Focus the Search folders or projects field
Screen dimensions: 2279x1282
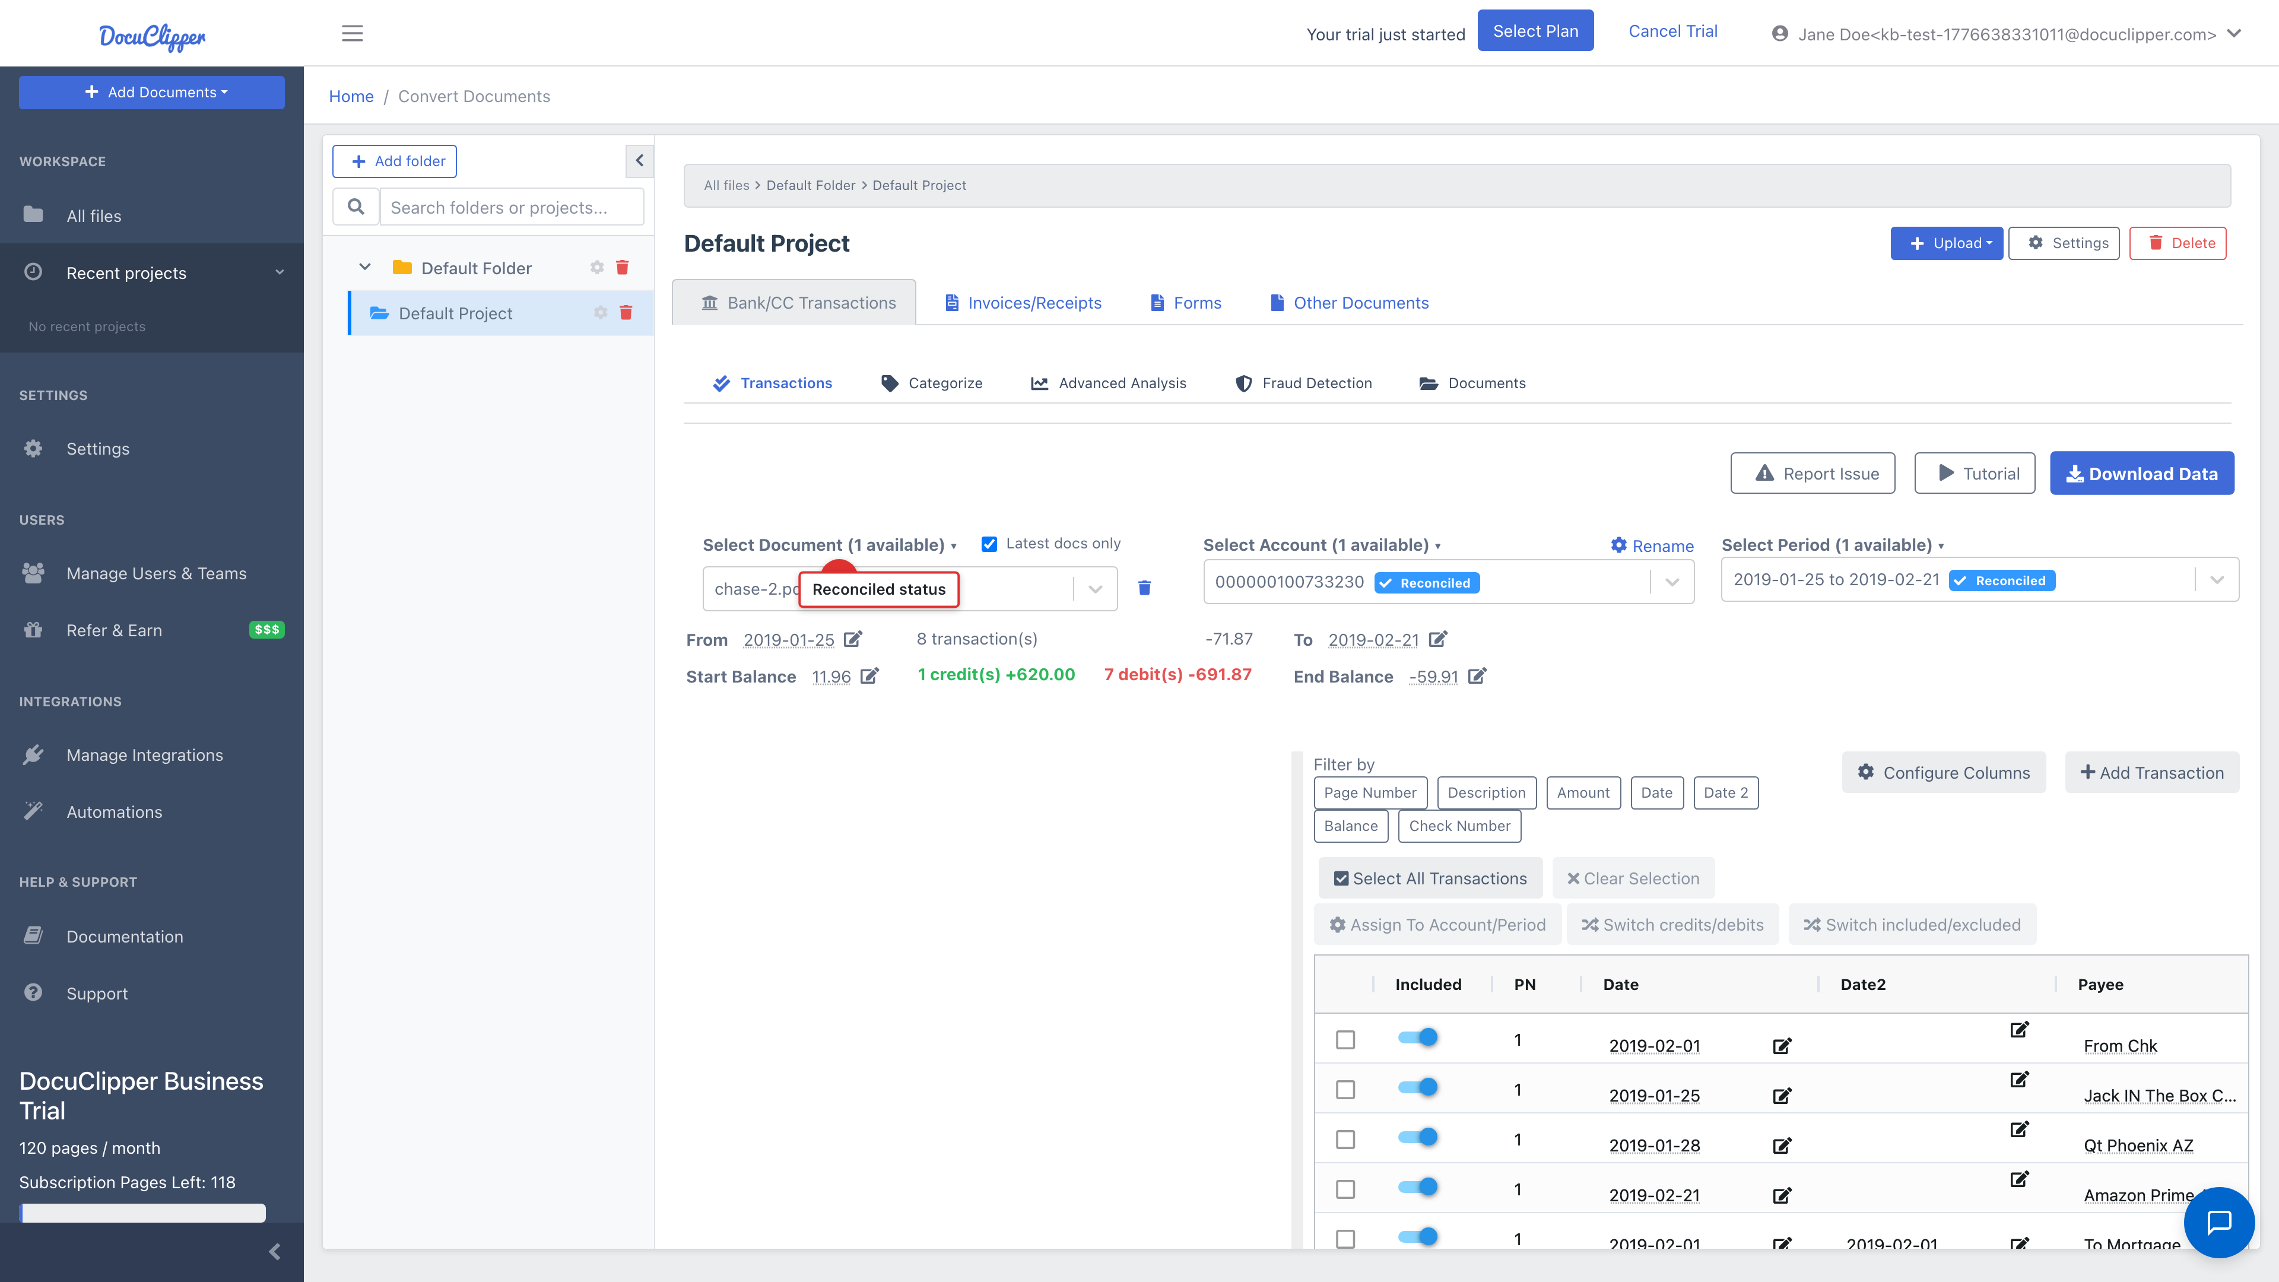click(512, 207)
